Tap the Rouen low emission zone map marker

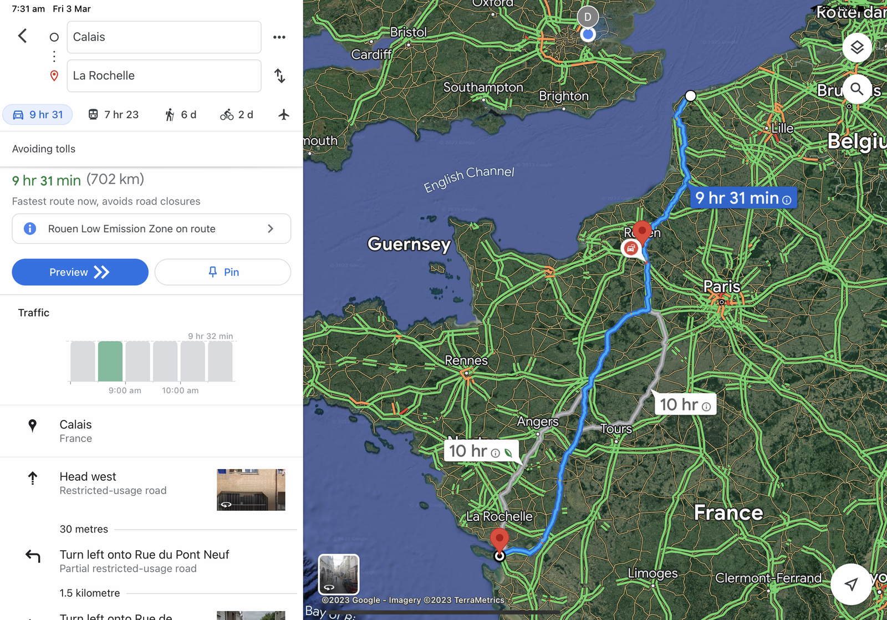coord(631,248)
